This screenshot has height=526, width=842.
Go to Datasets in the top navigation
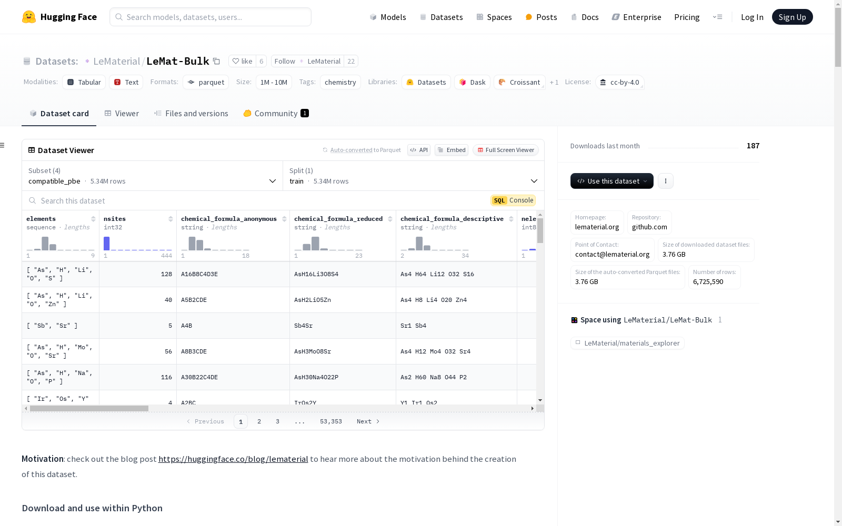pos(441,17)
